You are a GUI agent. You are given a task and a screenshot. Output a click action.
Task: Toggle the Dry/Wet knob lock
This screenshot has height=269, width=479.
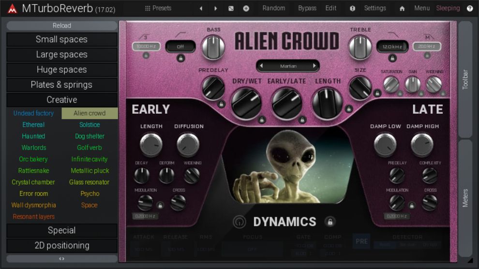[x=261, y=120]
